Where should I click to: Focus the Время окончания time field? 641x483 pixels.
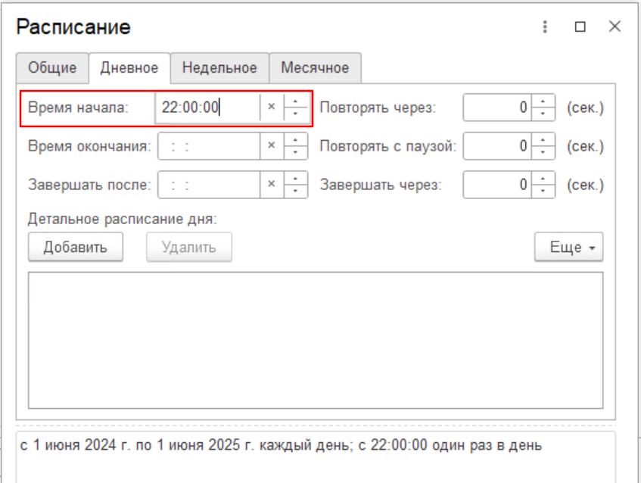coord(207,146)
